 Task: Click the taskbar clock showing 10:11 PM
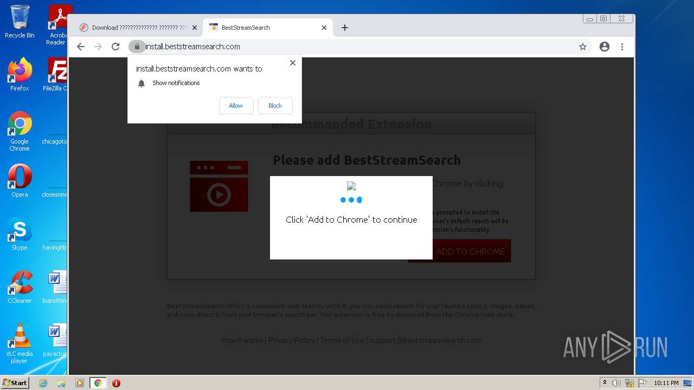[x=666, y=383]
